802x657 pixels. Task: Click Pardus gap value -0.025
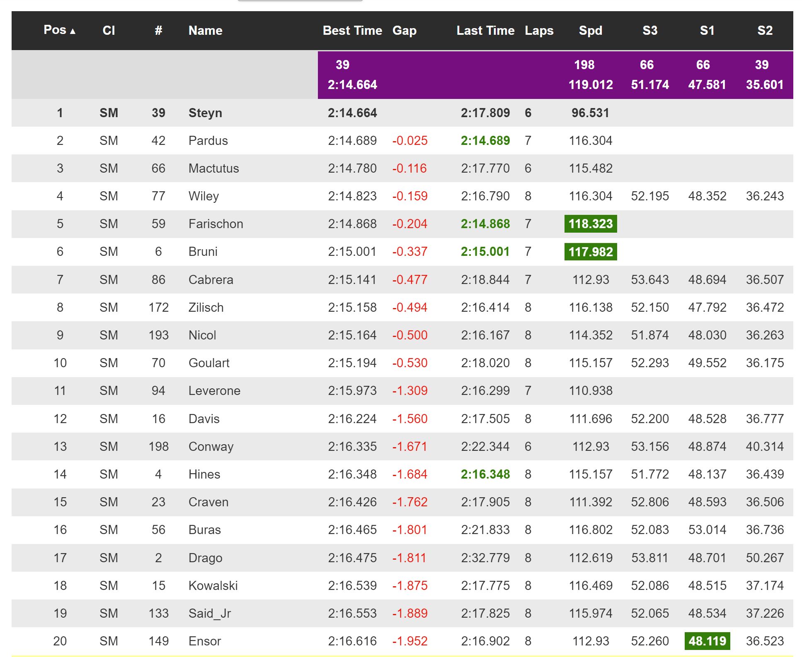point(410,141)
